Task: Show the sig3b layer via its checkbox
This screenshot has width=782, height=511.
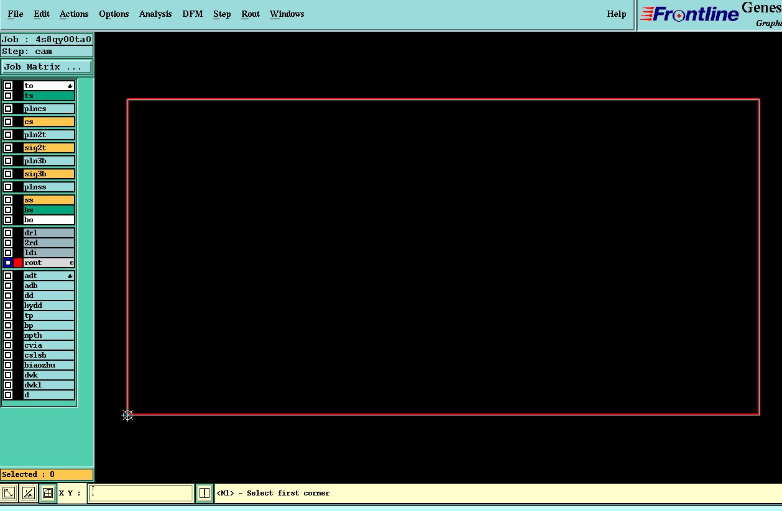Action: tap(8, 174)
